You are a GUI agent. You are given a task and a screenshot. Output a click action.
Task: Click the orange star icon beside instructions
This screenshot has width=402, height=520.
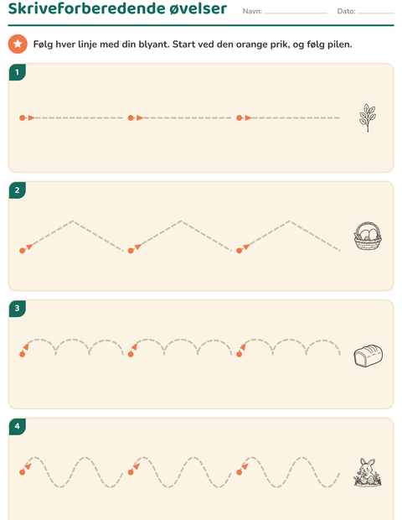[x=18, y=44]
